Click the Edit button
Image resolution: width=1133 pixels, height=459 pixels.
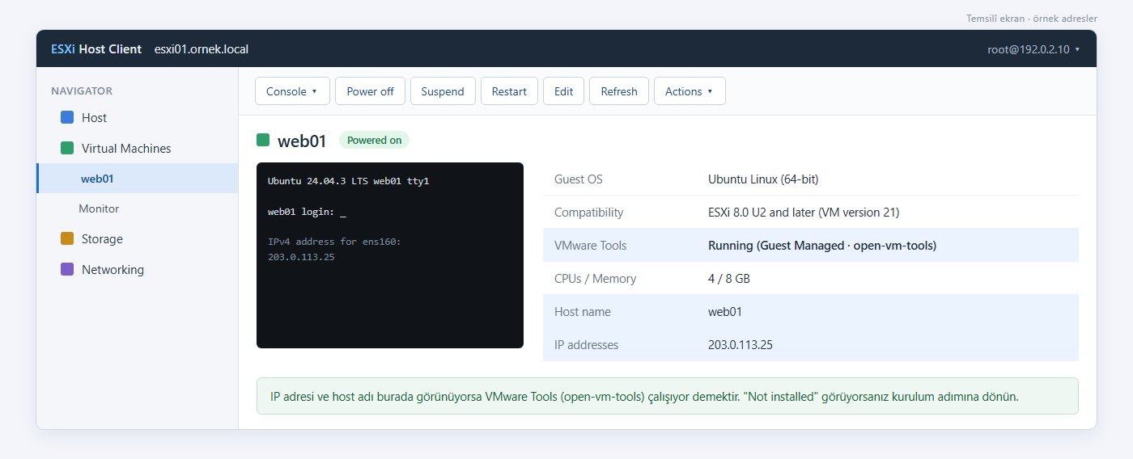coord(563,91)
